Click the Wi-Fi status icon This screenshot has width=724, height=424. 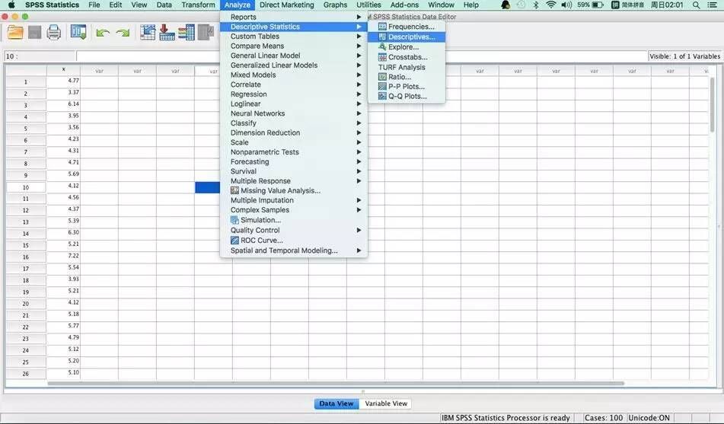[550, 5]
